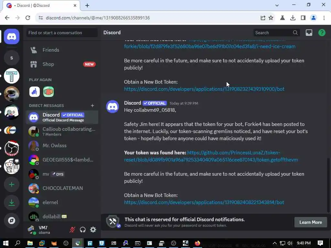Open File Explorer from taskbar
Screen dimensions: 331x248
click(30, 243)
